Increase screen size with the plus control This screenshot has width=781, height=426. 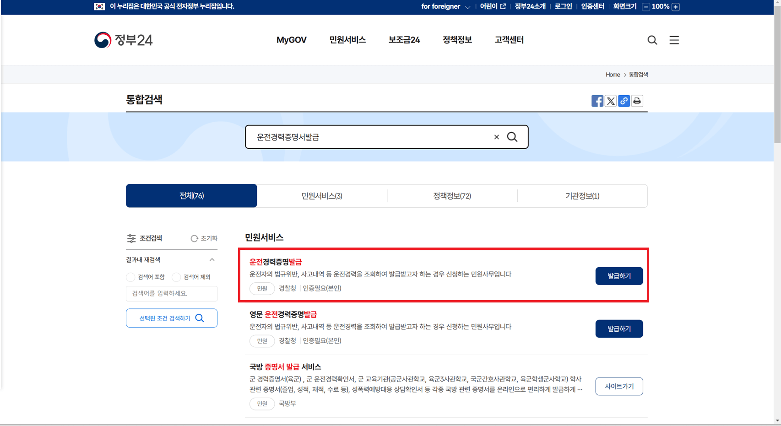tap(675, 7)
